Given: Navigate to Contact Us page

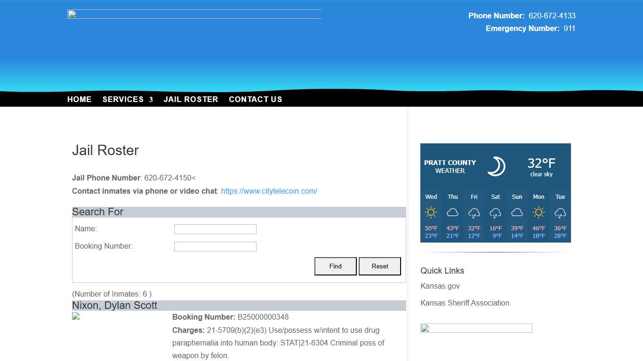Looking at the screenshot, I should (x=255, y=99).
